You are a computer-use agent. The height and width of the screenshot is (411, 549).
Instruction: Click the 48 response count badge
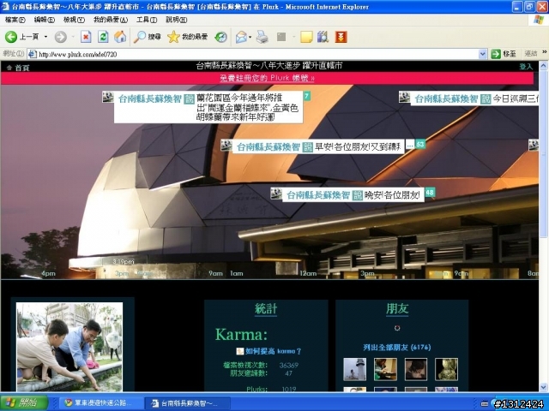(430, 192)
